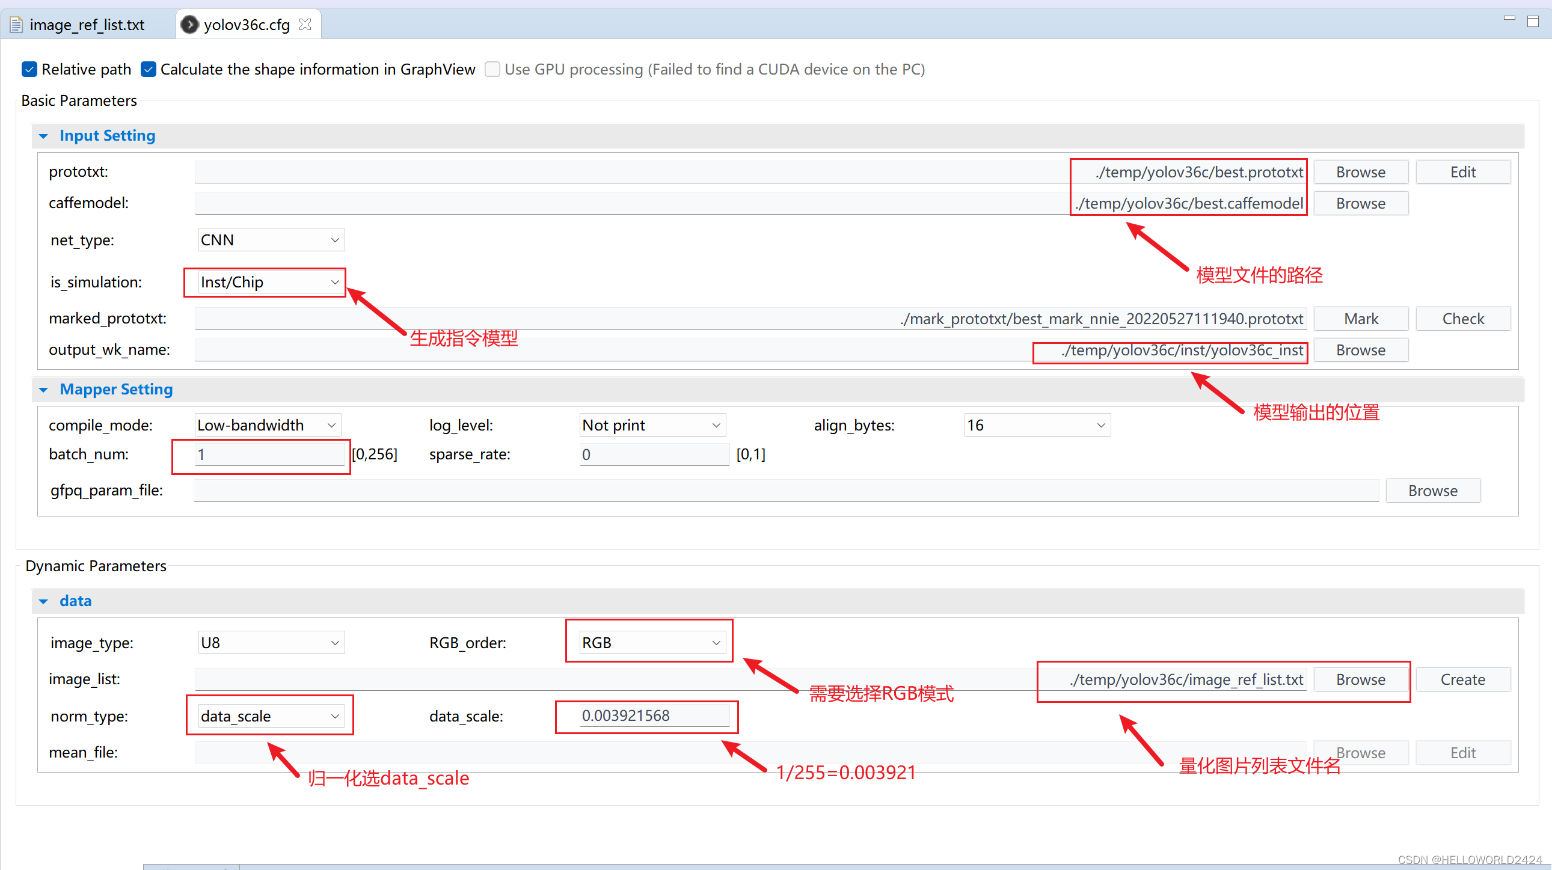Click Mark button for marked_prototxt
The image size is (1552, 870).
click(x=1360, y=319)
